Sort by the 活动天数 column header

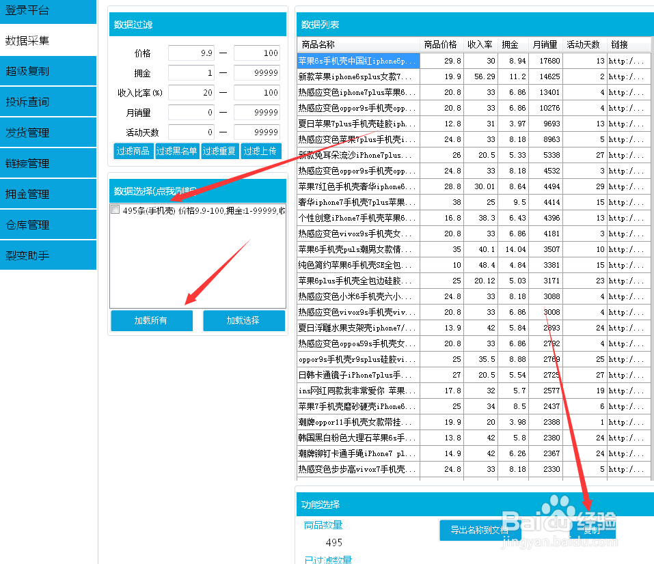[x=584, y=44]
